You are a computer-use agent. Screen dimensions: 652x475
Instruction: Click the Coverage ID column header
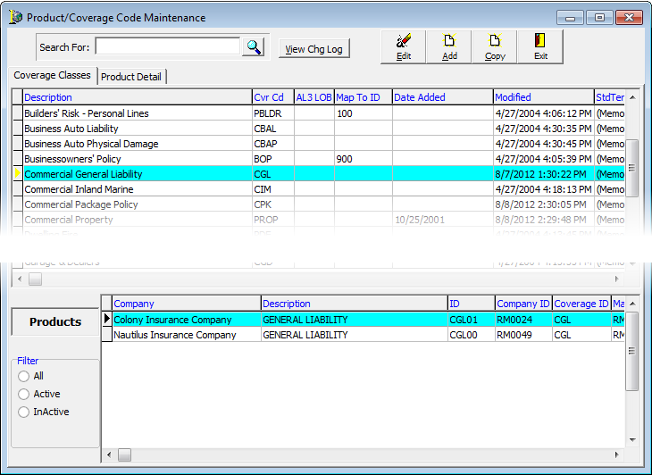pos(581,304)
